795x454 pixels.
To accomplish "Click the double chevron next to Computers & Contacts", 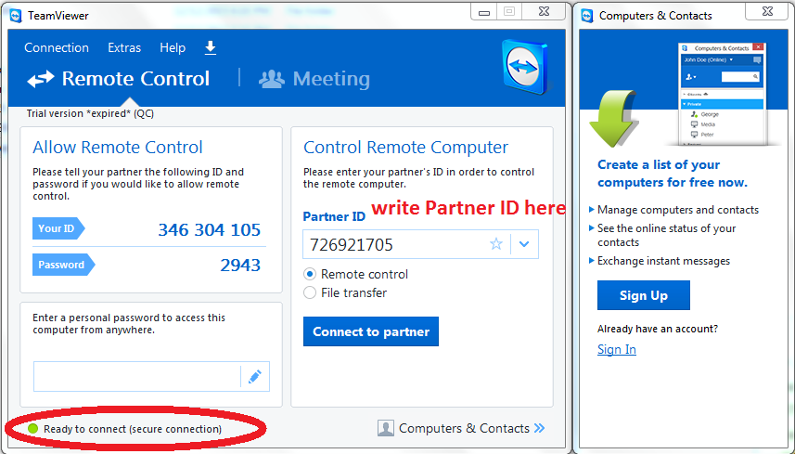I will click(540, 429).
